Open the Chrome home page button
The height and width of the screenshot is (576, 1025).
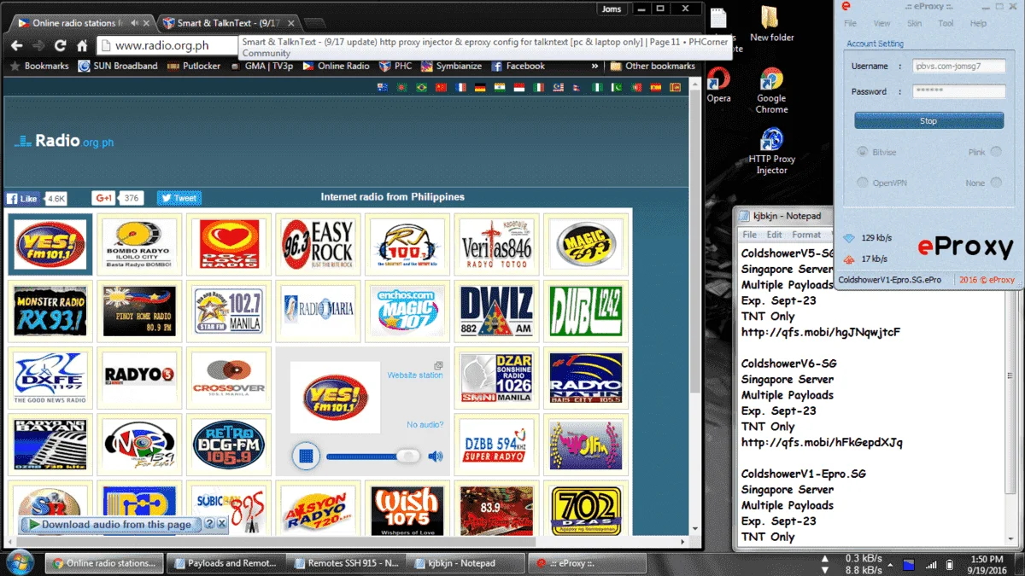point(82,46)
